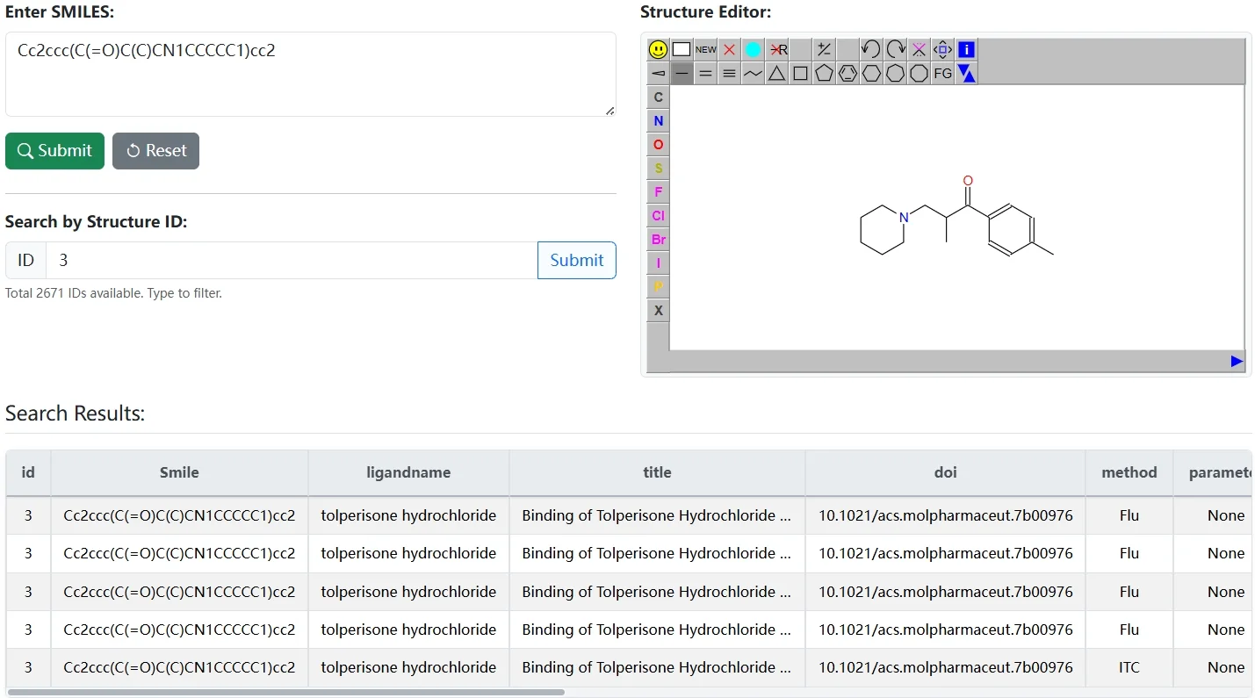This screenshot has width=1255, height=698.
Task: Click the ligandname cell in the ITC row
Action: pos(408,667)
